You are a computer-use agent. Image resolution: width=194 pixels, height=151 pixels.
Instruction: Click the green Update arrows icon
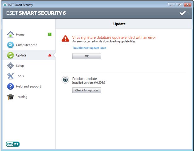pos(11,55)
